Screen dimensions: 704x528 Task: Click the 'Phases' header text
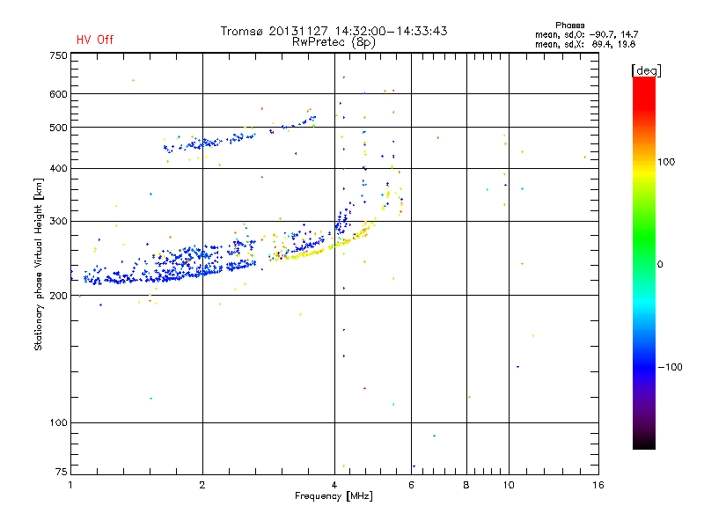pyautogui.click(x=569, y=26)
